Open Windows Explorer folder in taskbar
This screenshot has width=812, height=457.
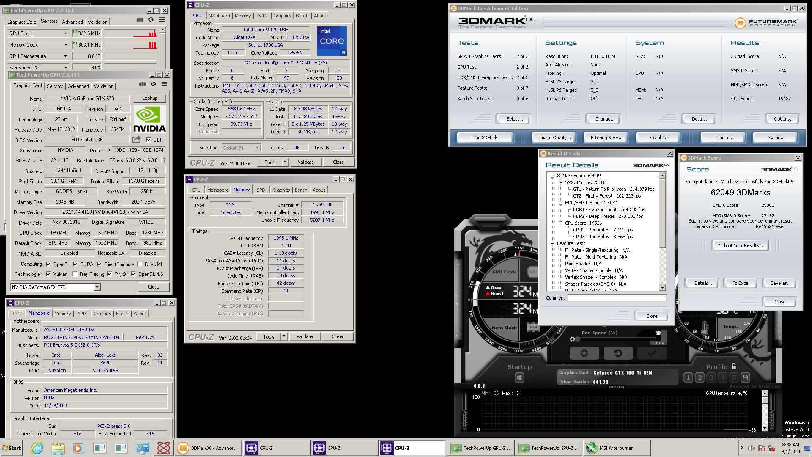tap(58, 448)
